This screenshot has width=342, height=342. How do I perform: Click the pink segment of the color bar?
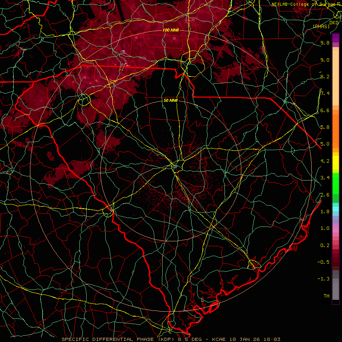pyautogui.click(x=336, y=230)
